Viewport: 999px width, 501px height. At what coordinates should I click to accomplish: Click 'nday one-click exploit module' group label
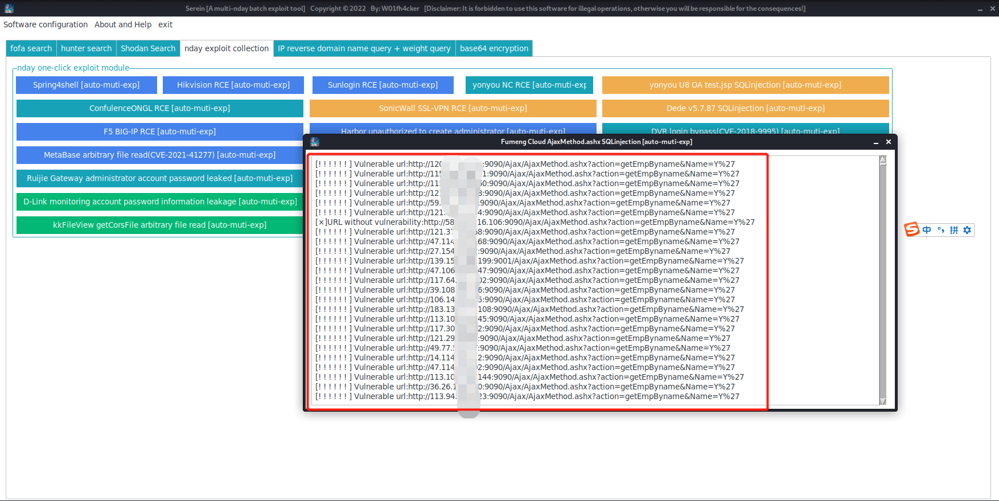tap(73, 68)
